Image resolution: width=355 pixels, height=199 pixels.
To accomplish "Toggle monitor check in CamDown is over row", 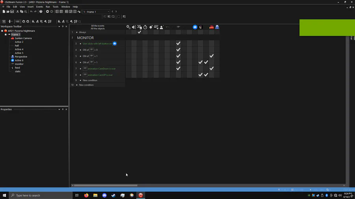I will tap(178, 68).
